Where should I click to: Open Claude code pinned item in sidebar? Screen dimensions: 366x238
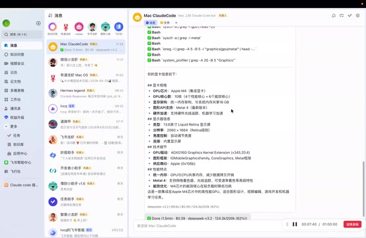coord(22,185)
